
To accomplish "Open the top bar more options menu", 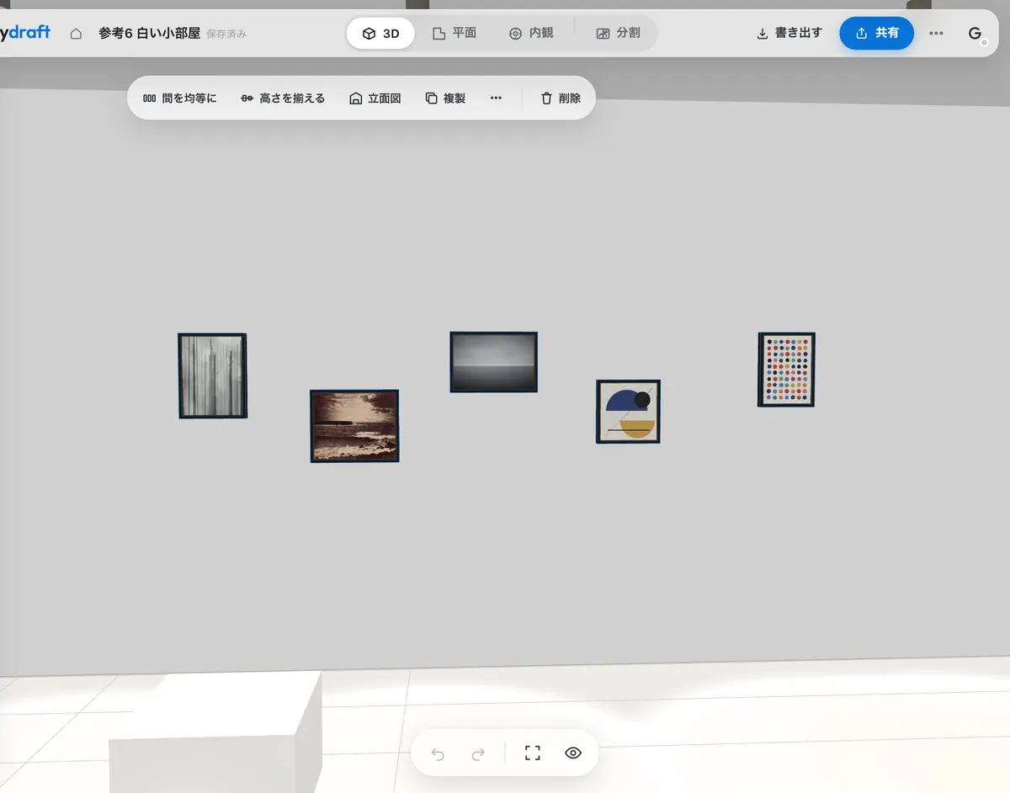I will (936, 34).
